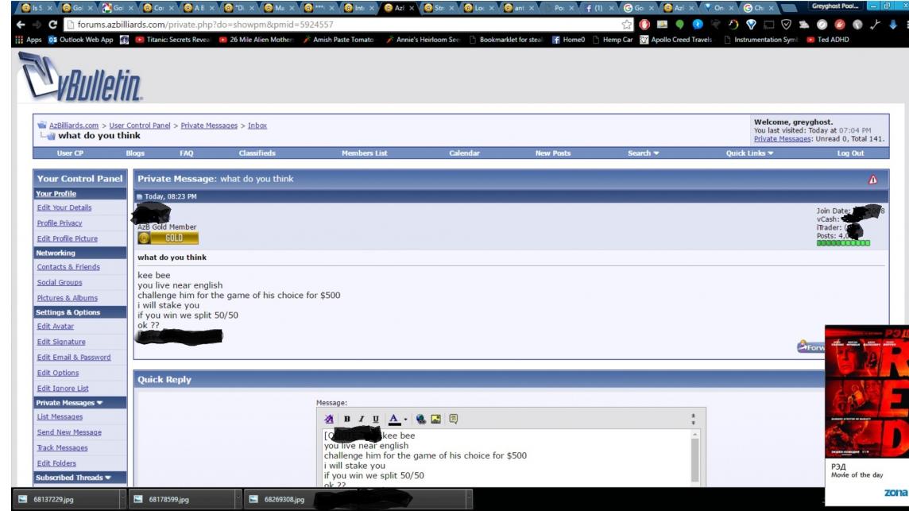Go back with the browser back arrow
Screen dimensions: 909x511
pos(21,25)
